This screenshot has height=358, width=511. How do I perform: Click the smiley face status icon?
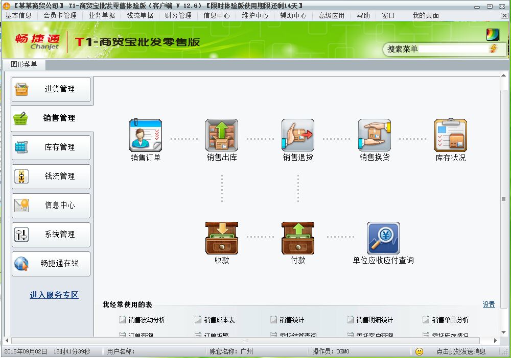coord(420,351)
